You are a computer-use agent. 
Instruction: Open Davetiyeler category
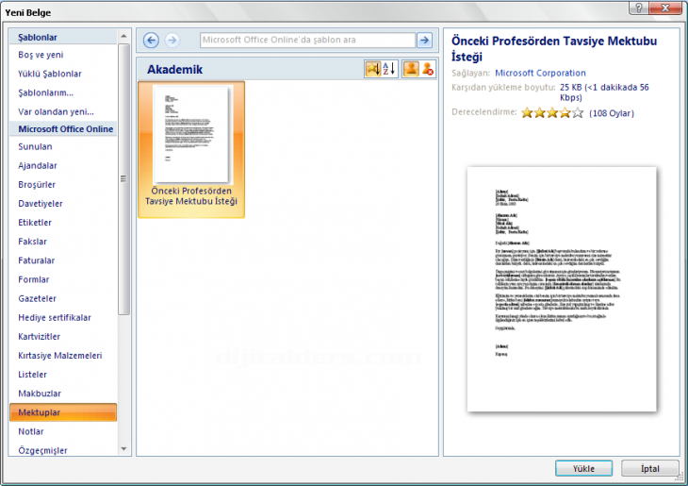[41, 204]
